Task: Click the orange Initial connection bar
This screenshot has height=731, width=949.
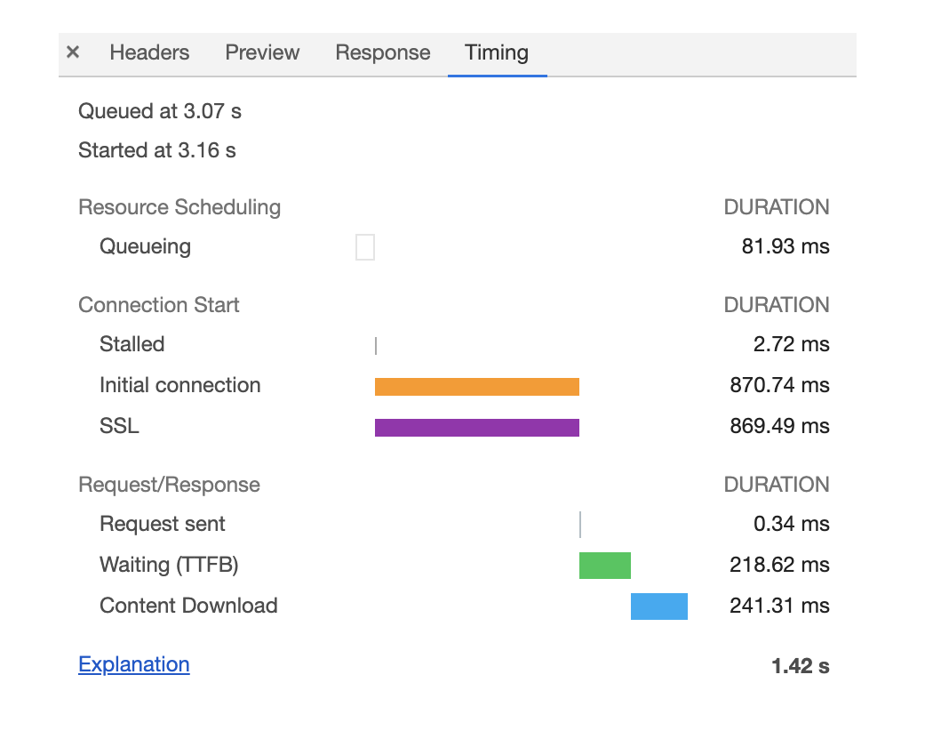Action: (476, 387)
